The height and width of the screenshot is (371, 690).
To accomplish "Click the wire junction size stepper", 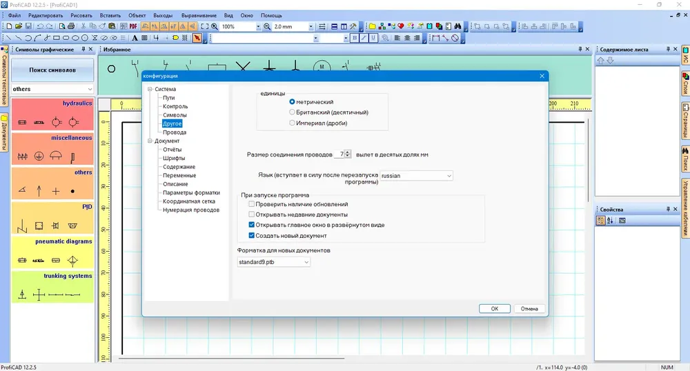I will (x=348, y=154).
